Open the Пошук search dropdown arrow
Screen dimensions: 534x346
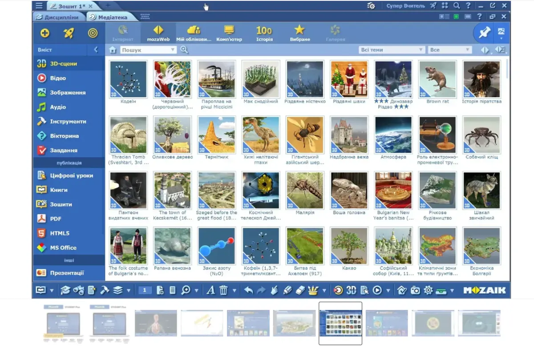[173, 50]
